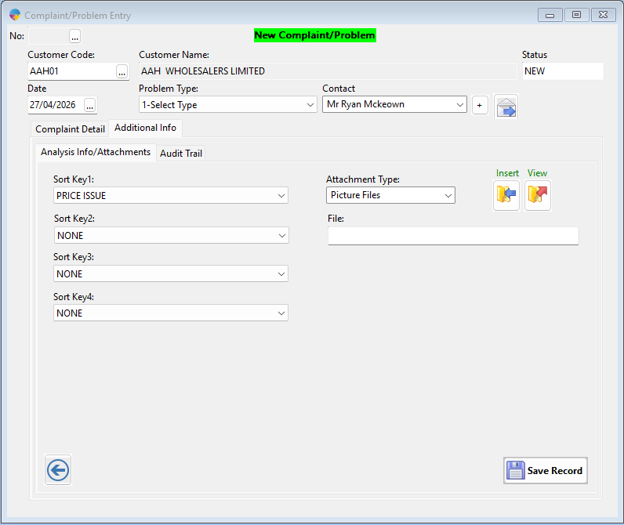Open the Date picker ellipsis button
This screenshot has height=525, width=624.
[x=89, y=105]
